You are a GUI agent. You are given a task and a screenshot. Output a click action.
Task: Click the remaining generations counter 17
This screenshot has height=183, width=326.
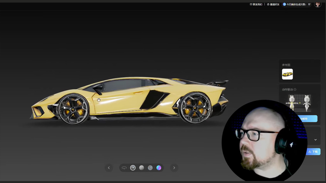pyautogui.click(x=309, y=4)
